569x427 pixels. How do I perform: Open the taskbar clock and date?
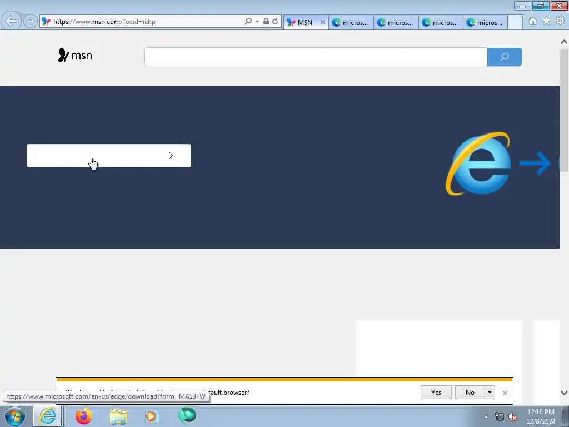(x=541, y=416)
